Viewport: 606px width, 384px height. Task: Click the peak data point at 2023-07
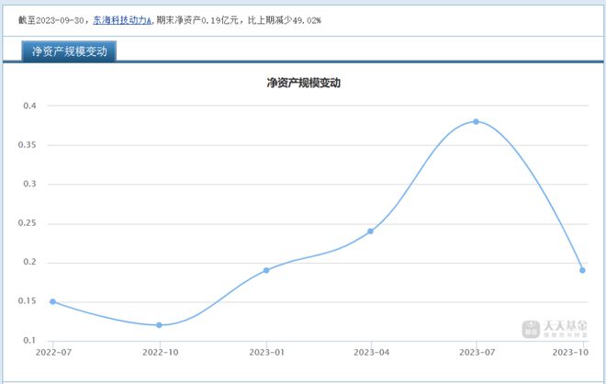coord(476,121)
